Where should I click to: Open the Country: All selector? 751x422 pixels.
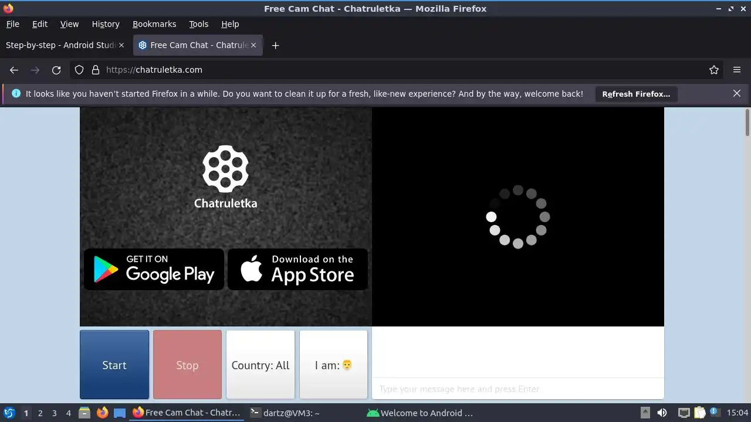click(x=261, y=365)
